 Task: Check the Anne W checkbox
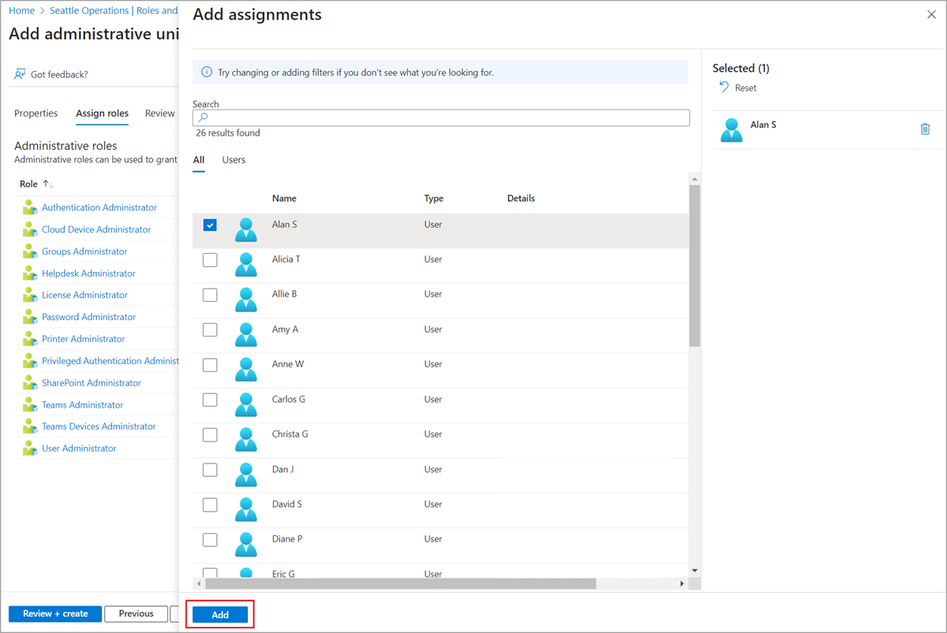[x=210, y=364]
